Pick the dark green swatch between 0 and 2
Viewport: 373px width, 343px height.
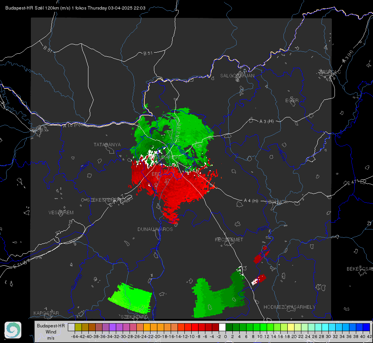click(229, 327)
